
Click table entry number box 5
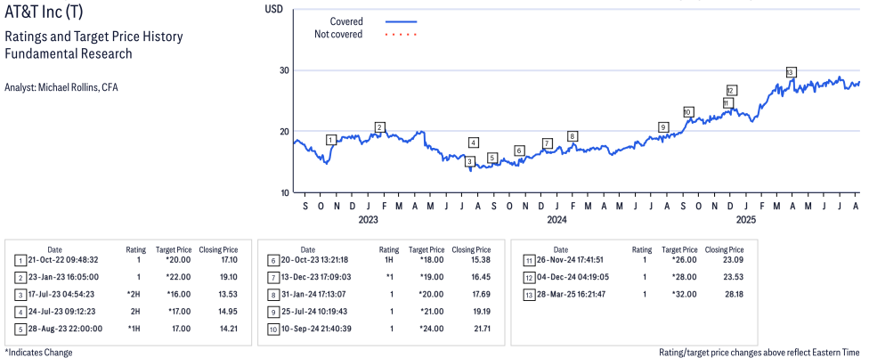[20, 330]
